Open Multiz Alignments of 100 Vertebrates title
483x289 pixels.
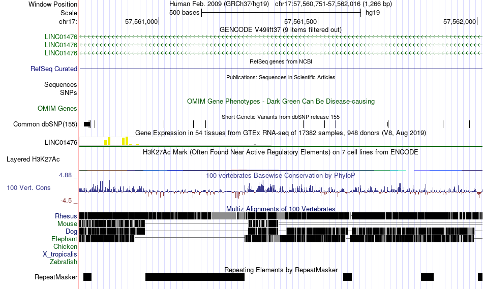point(281,209)
